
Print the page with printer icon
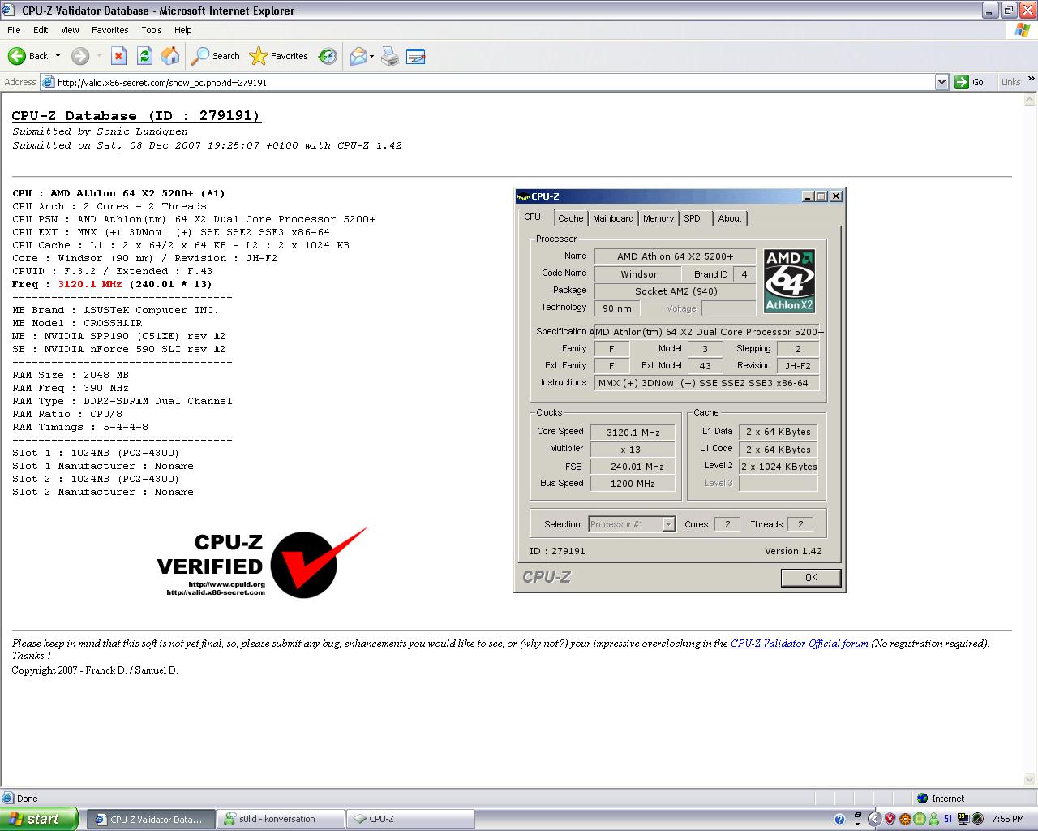pos(390,56)
